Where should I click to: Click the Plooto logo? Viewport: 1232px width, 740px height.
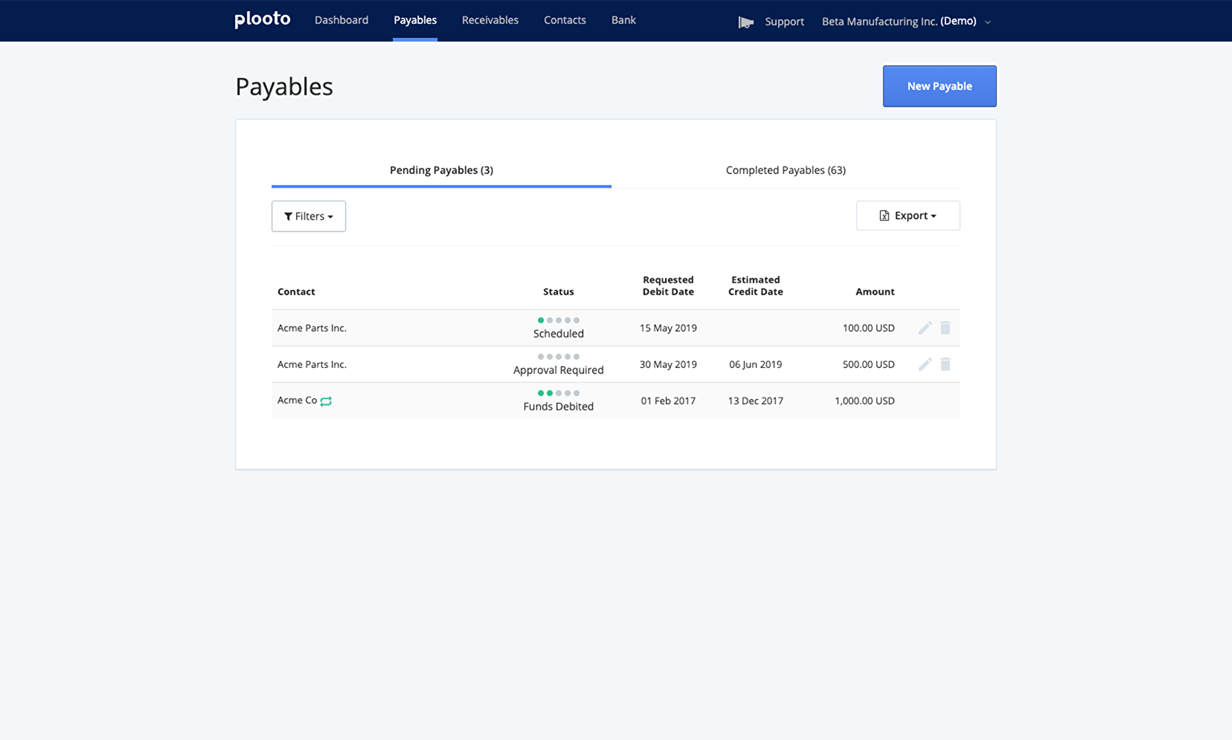click(x=262, y=19)
